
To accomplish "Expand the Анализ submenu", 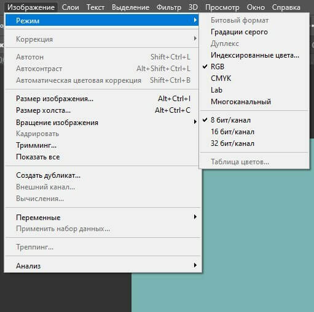I will [x=102, y=265].
